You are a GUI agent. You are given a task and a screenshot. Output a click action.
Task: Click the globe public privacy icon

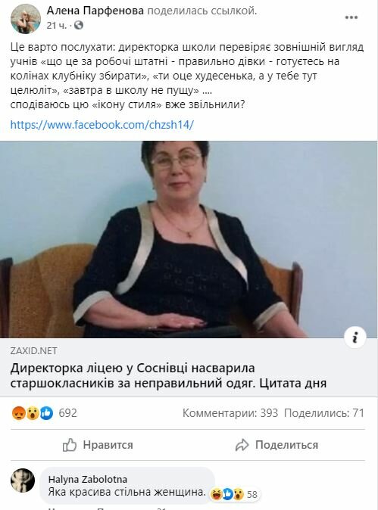tap(79, 25)
